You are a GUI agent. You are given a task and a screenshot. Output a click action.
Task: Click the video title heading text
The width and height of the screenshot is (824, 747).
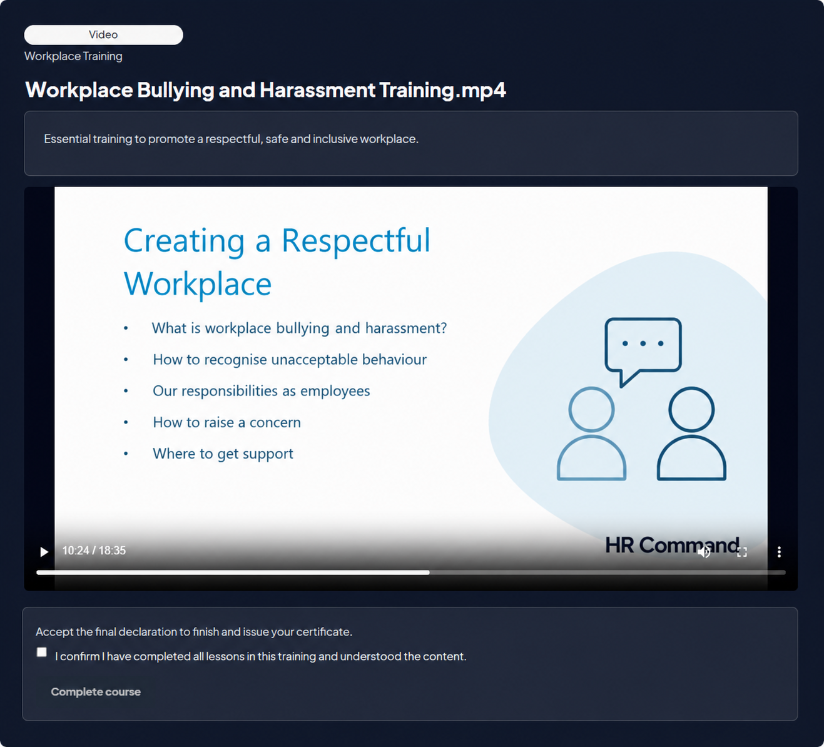click(265, 90)
